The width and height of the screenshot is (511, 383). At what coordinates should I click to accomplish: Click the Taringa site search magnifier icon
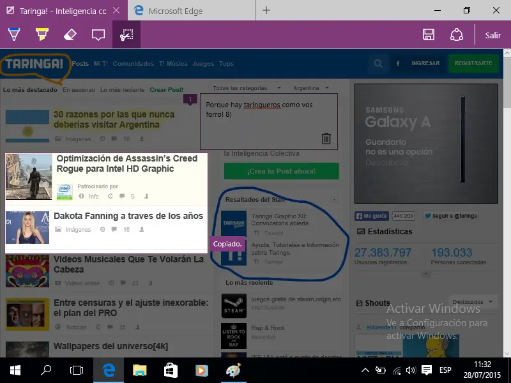378,63
